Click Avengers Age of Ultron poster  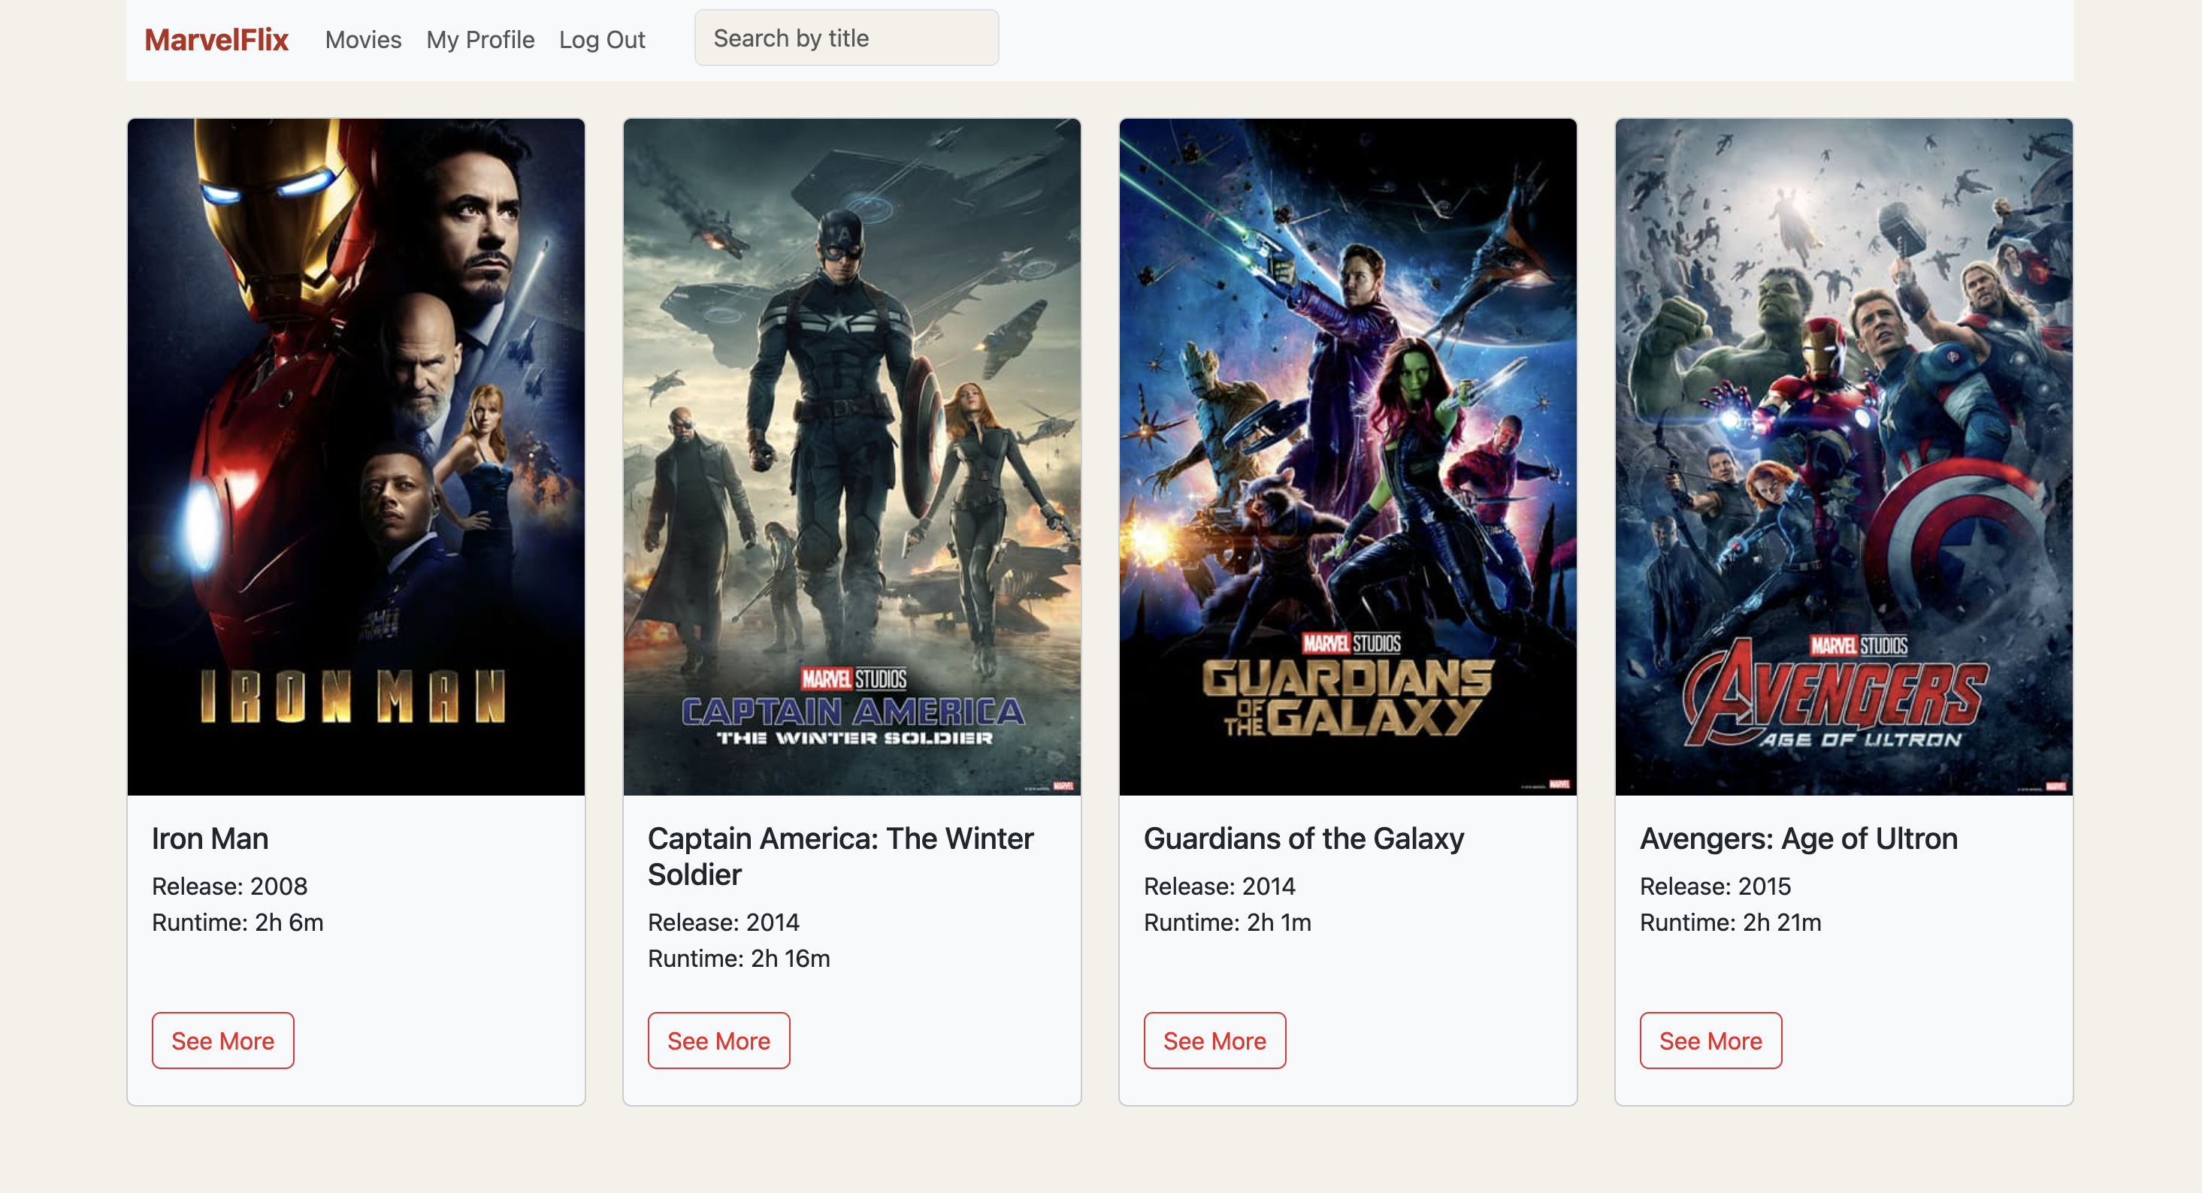(x=1843, y=456)
